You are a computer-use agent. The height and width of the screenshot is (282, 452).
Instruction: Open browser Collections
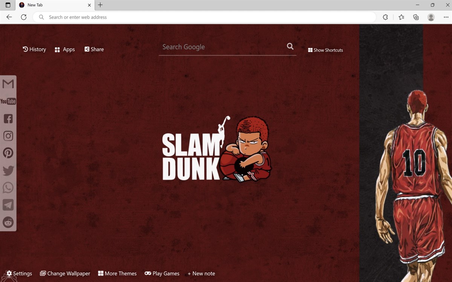click(416, 17)
